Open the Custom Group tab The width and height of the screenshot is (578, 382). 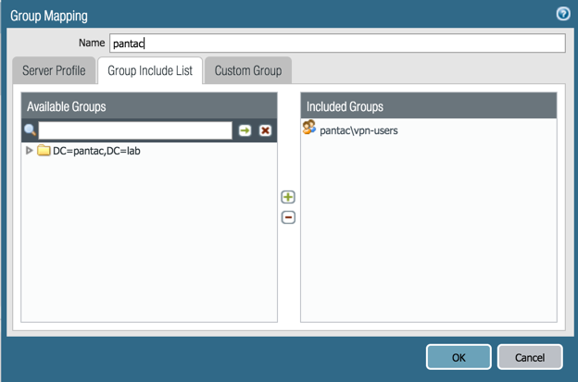pos(247,71)
